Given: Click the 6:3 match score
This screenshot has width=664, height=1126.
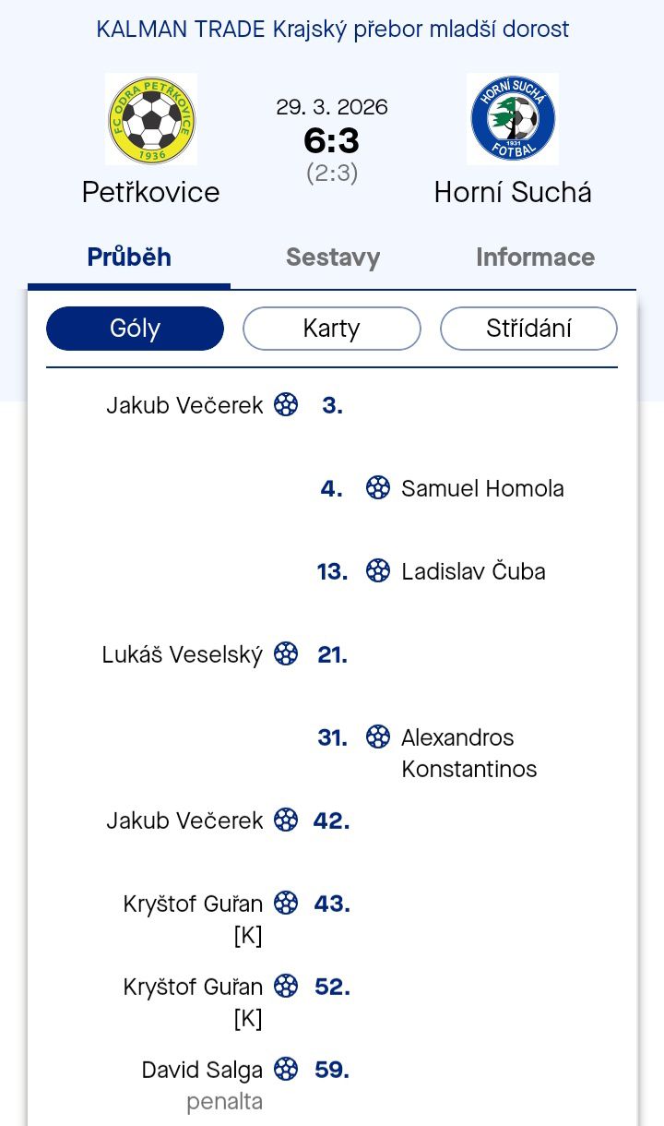Looking at the screenshot, I should coord(332,140).
